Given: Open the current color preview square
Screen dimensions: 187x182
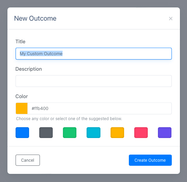Looking at the screenshot, I should click(x=22, y=108).
